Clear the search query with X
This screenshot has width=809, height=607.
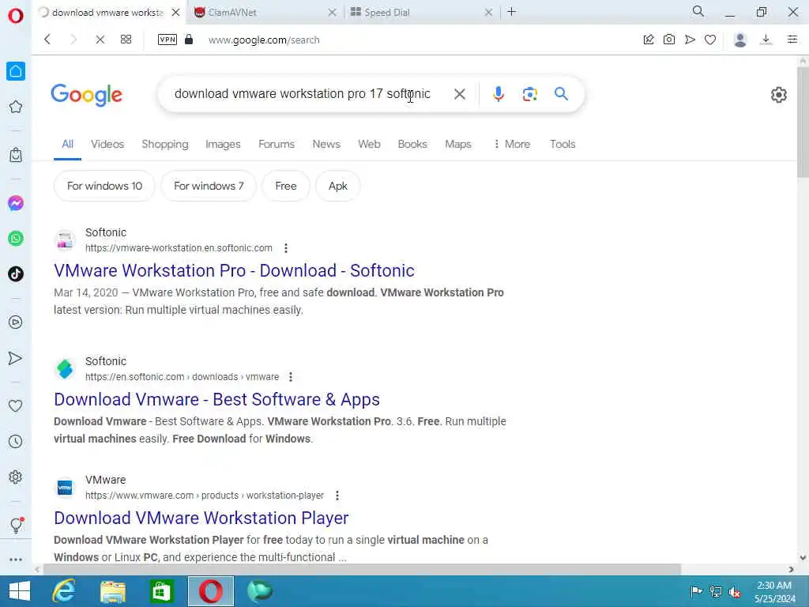tap(459, 94)
